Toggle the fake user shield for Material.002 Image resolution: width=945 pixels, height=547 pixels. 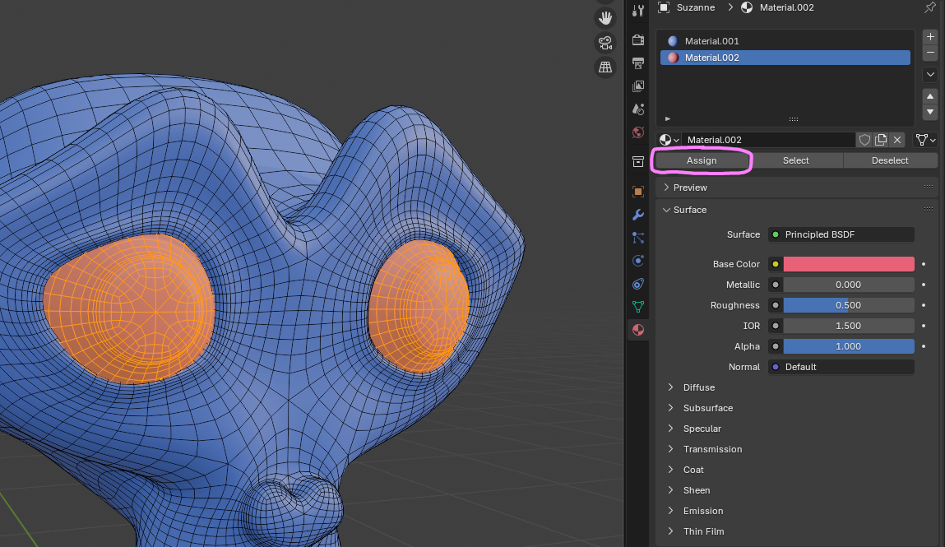[864, 140]
